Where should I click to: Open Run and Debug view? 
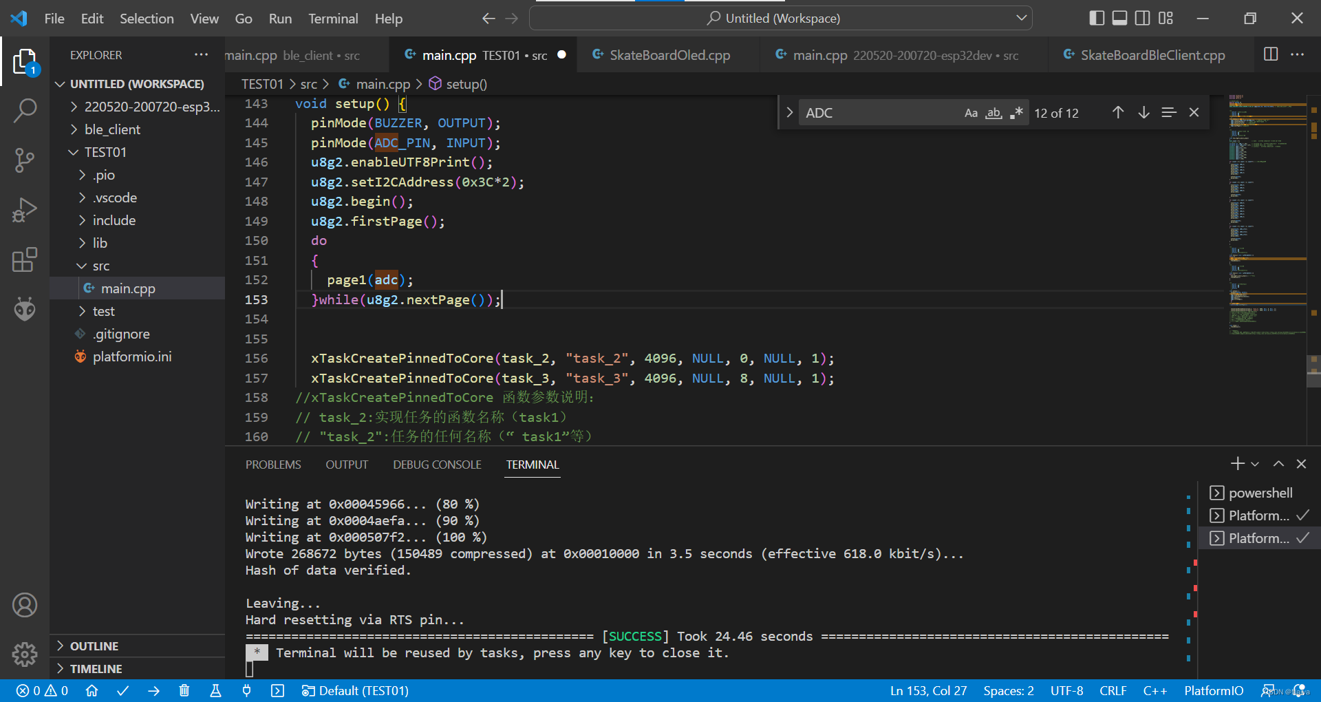point(25,210)
